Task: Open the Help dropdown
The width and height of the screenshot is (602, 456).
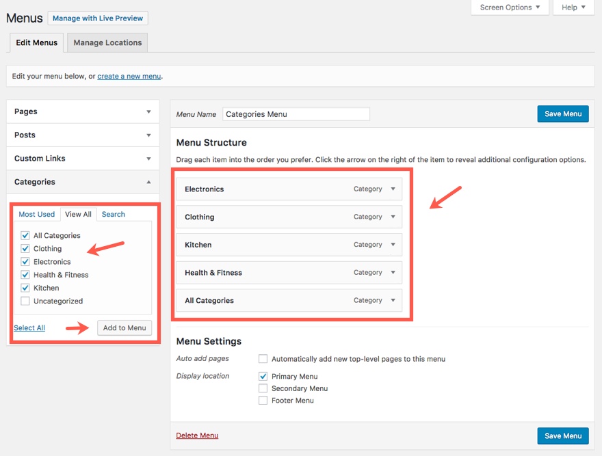Action: click(x=573, y=8)
